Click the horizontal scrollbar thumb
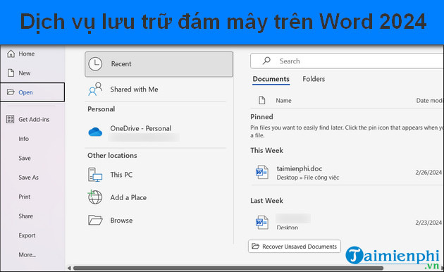 (228, 268)
